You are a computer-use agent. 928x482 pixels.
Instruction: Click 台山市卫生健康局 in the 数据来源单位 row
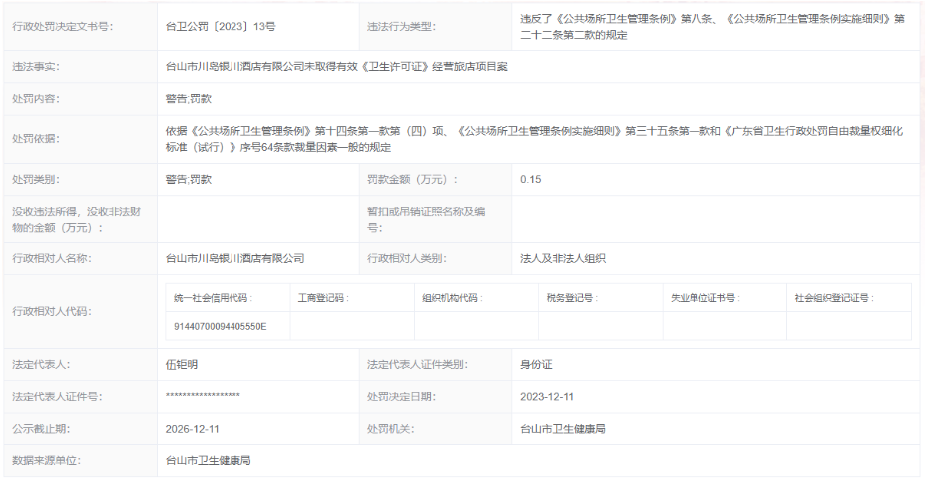click(x=208, y=460)
